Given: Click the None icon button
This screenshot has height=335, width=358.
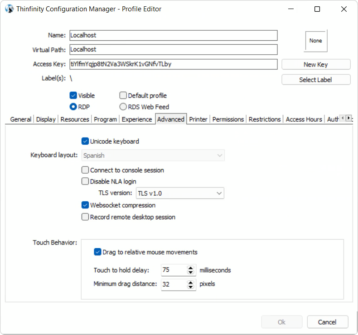Looking at the screenshot, I should (x=316, y=41).
